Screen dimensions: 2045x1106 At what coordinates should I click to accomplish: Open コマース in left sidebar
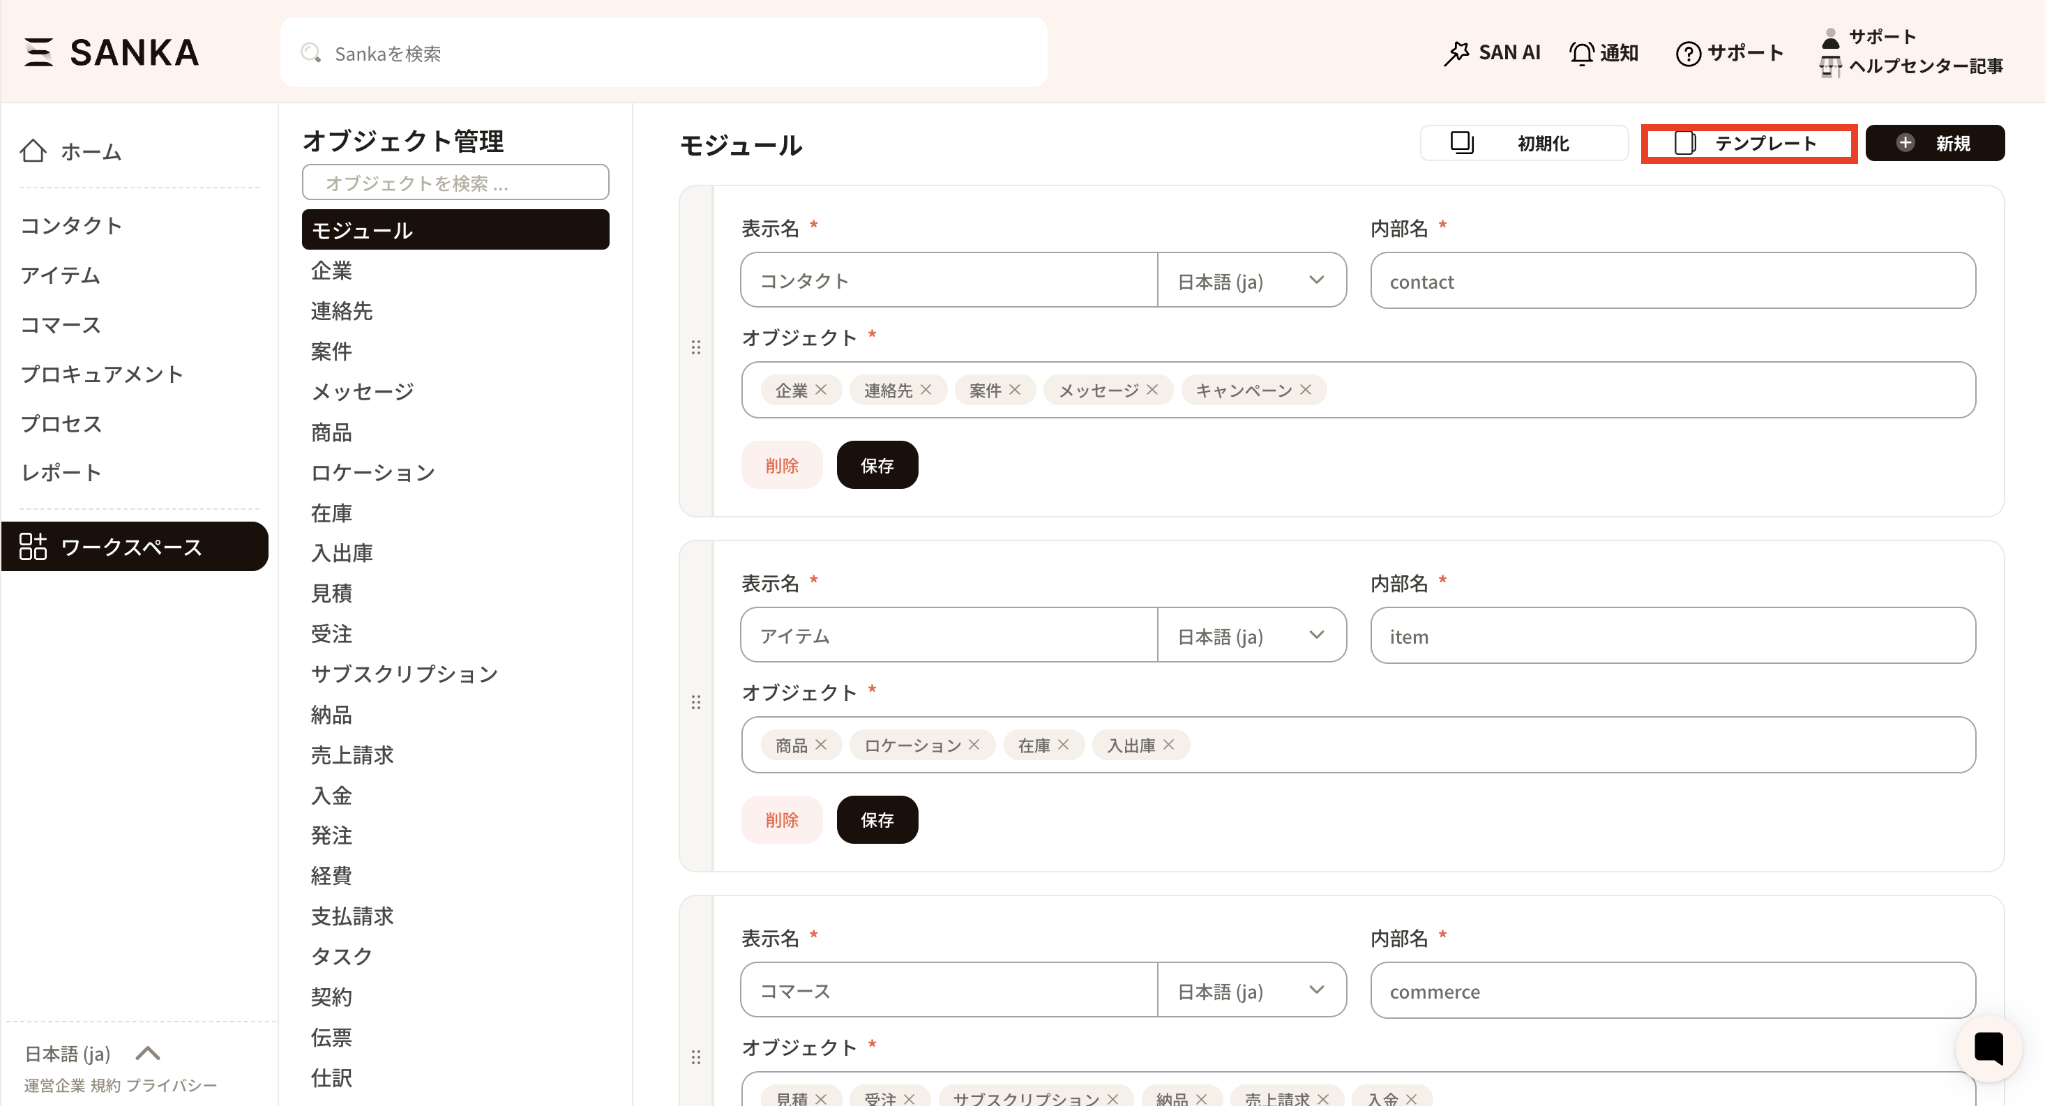[x=61, y=325]
